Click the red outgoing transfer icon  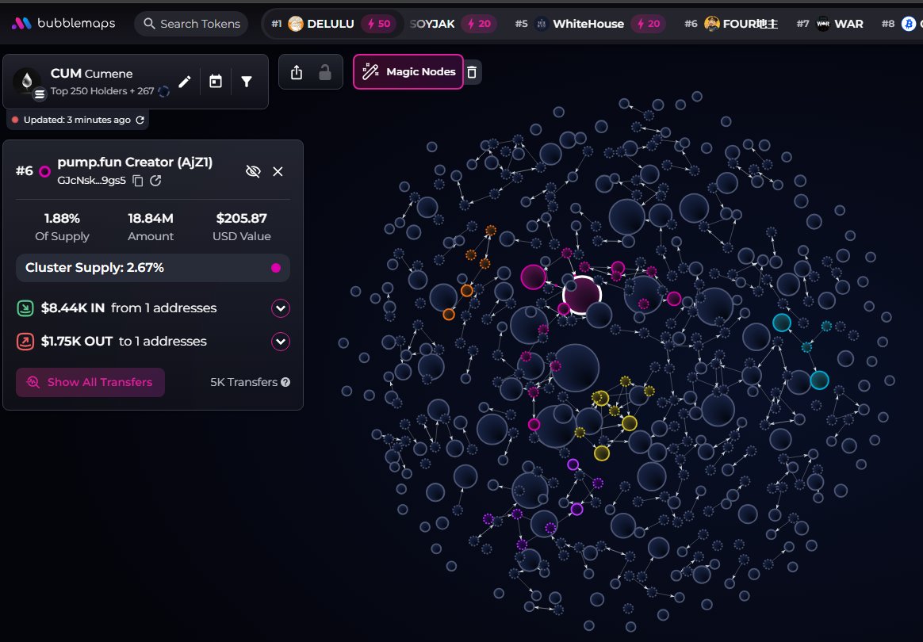[25, 342]
